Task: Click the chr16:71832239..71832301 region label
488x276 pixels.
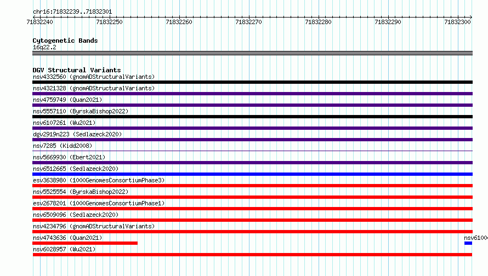Action: (x=72, y=12)
